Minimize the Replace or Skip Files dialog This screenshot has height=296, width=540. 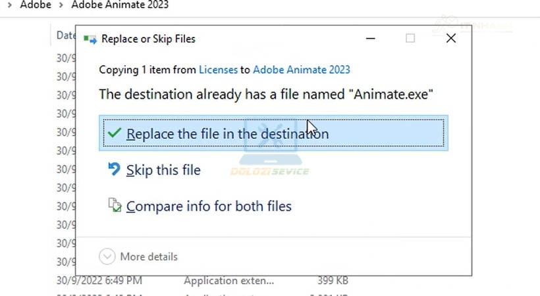pyautogui.click(x=370, y=38)
